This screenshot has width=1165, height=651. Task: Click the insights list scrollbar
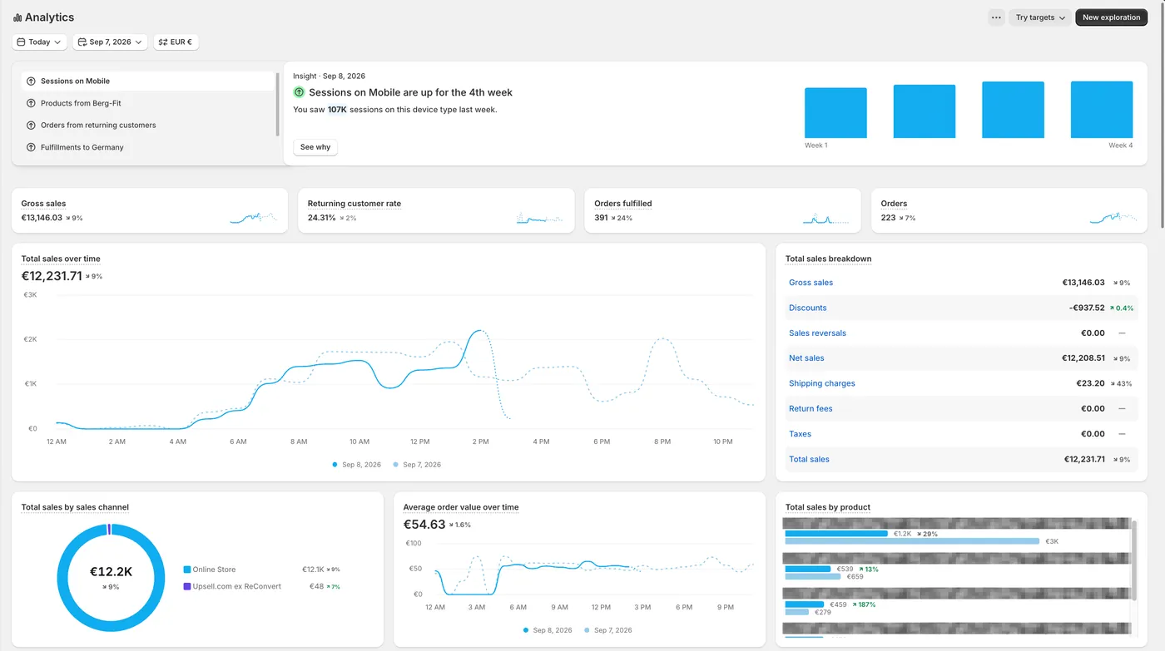click(277, 104)
